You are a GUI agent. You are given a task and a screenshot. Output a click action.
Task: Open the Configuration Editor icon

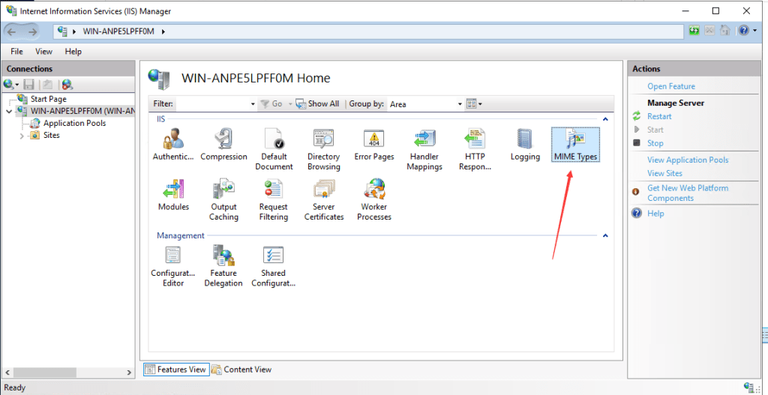pos(173,266)
